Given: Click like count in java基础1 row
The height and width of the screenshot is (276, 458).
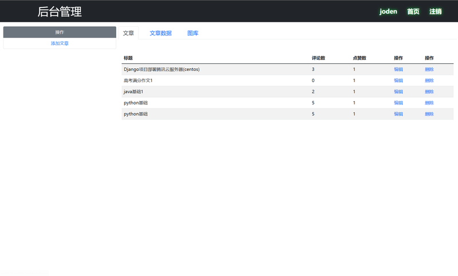Looking at the screenshot, I should click(354, 91).
